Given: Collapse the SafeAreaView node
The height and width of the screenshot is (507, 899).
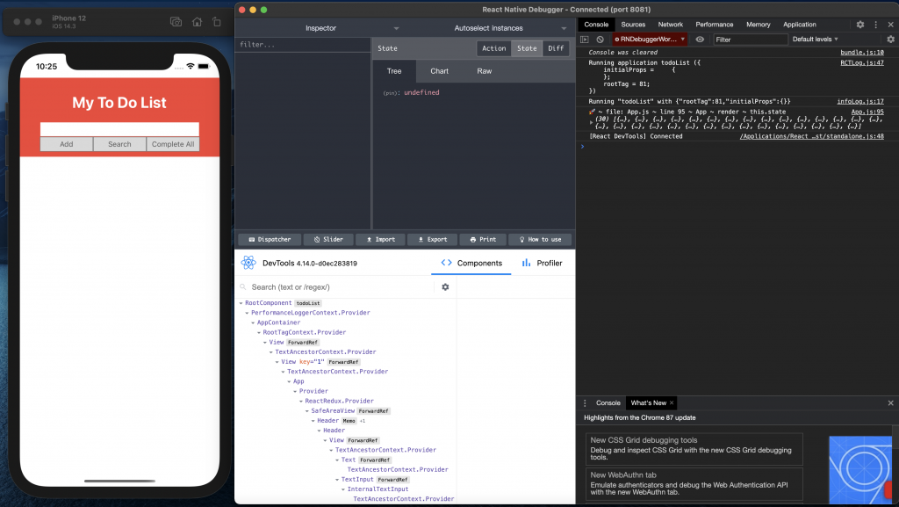Looking at the screenshot, I should 307,411.
